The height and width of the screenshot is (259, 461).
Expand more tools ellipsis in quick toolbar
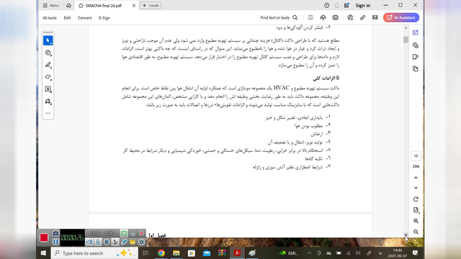pos(48,113)
